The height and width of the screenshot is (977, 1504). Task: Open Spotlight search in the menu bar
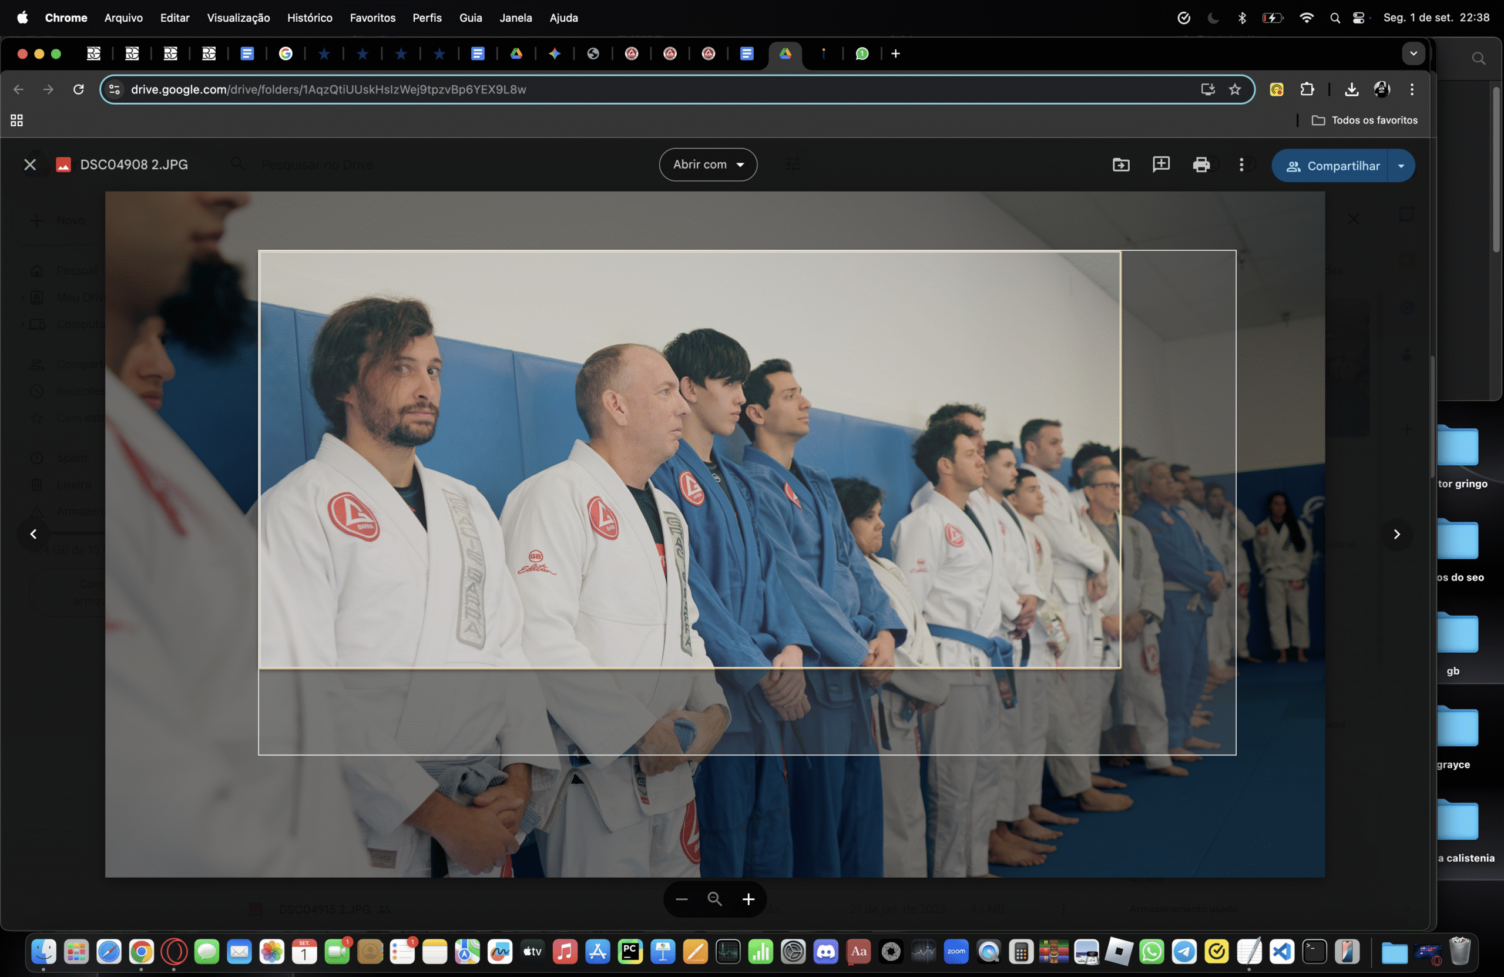(x=1335, y=18)
